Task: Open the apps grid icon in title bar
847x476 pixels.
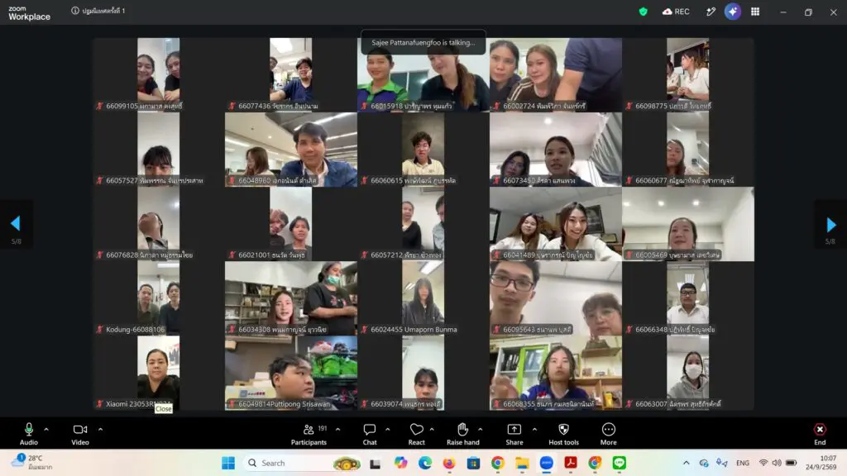Action: (755, 12)
